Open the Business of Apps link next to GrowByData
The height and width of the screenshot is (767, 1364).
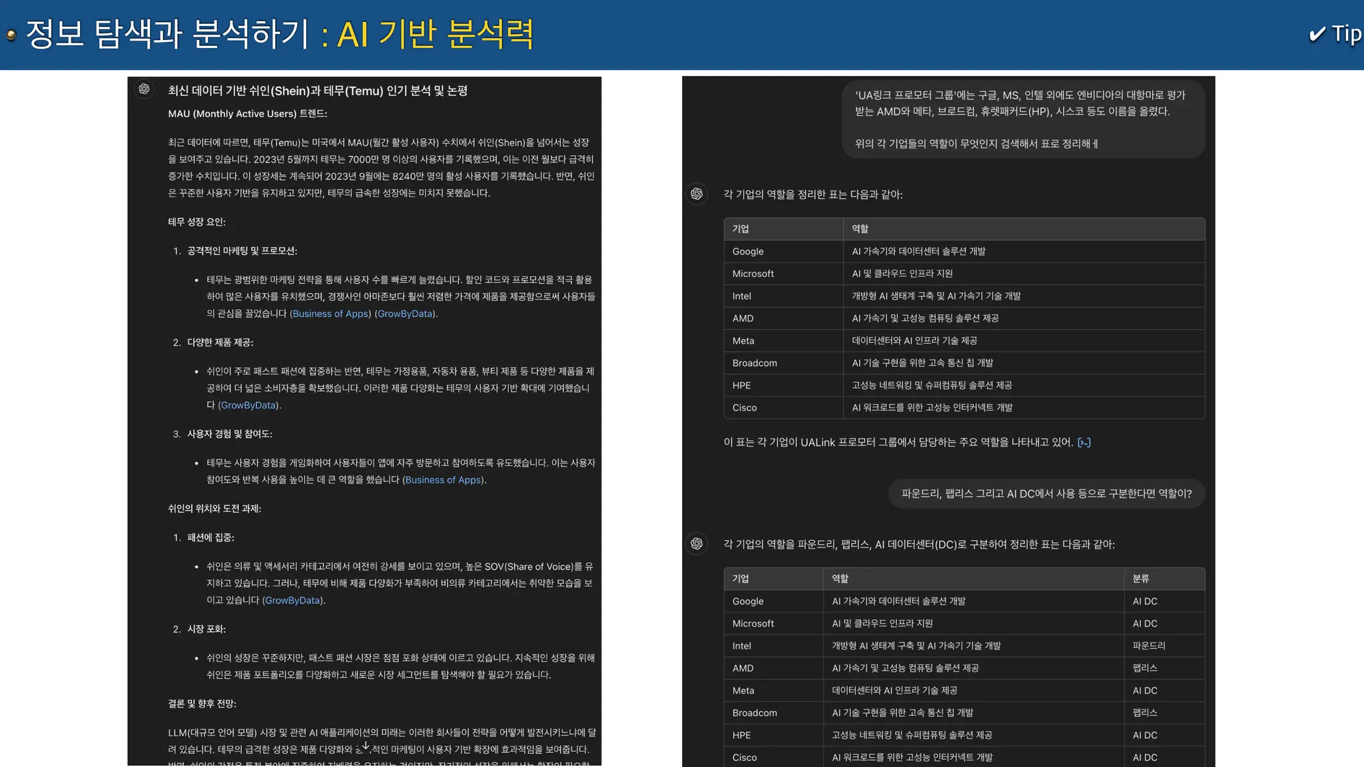(330, 314)
